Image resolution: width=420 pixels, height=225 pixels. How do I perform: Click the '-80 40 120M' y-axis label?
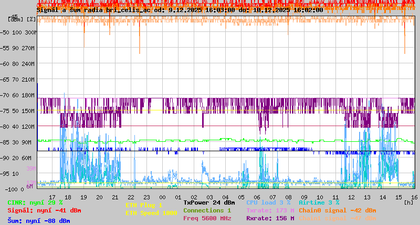pyautogui.click(x=17, y=127)
